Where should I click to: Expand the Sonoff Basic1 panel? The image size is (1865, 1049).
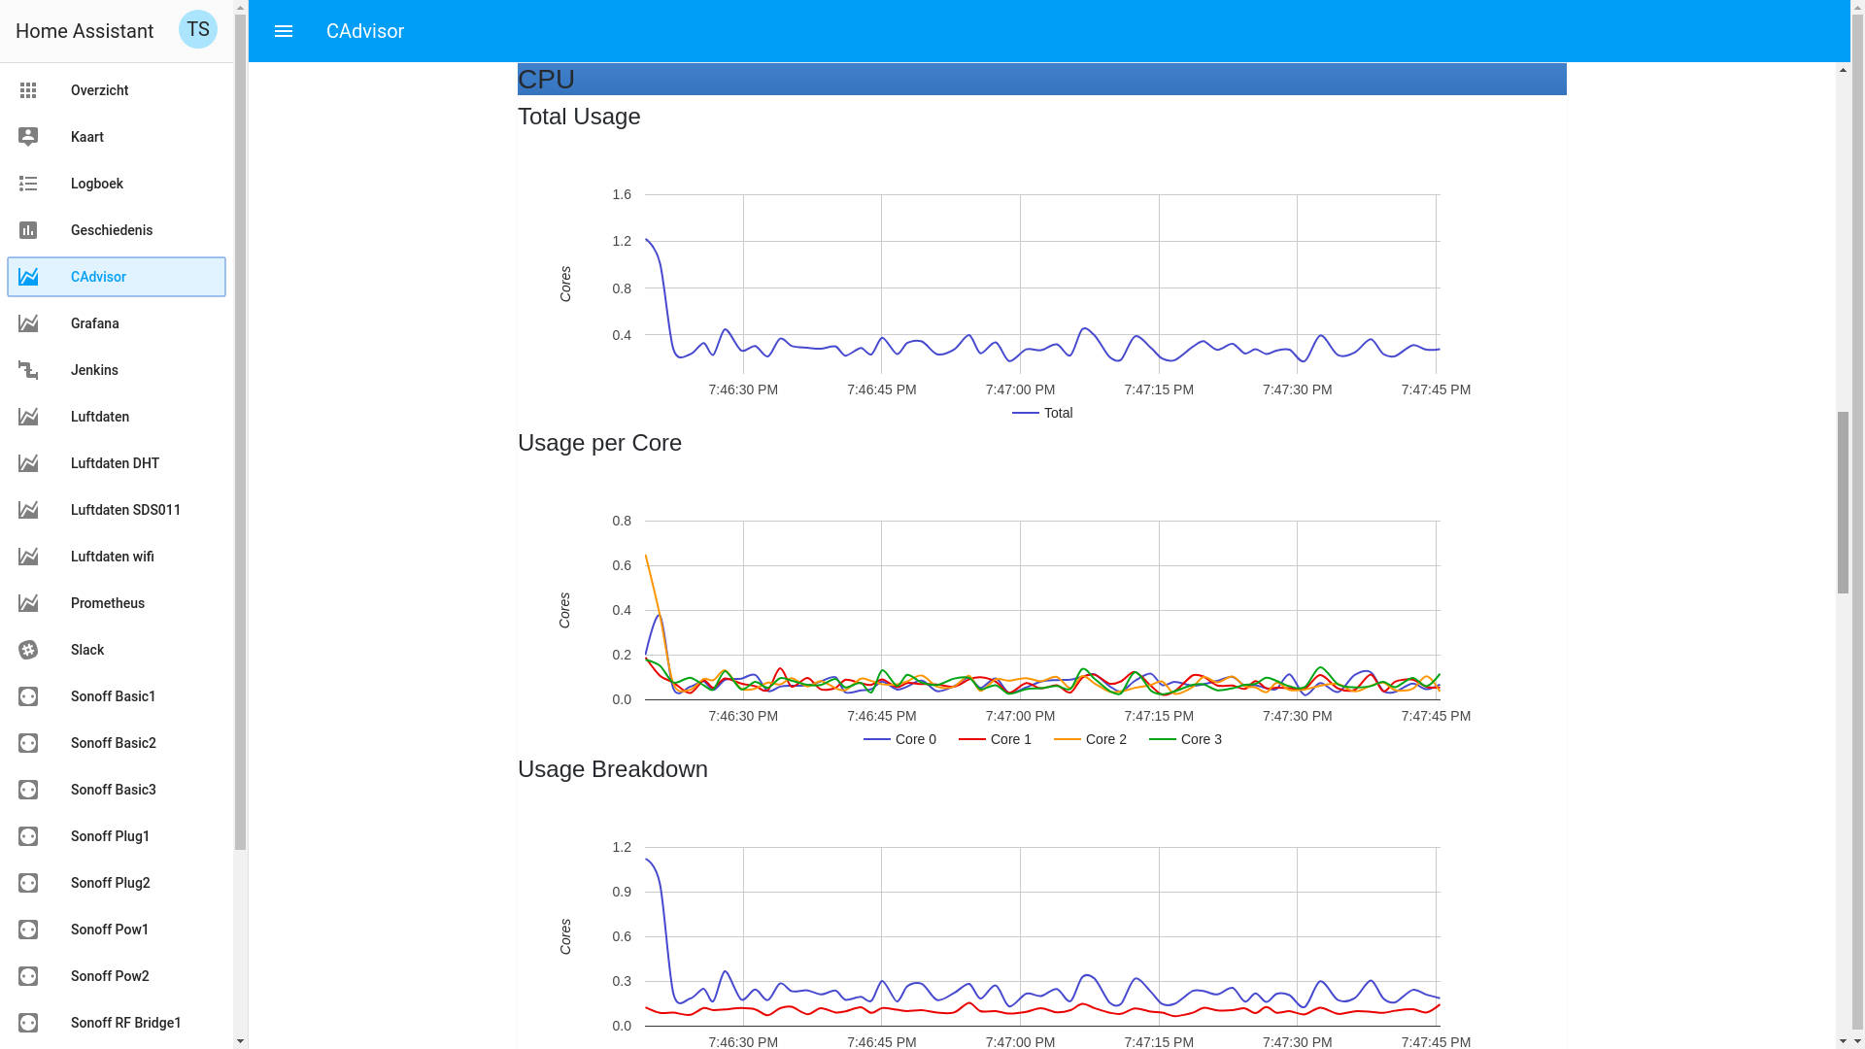click(116, 695)
